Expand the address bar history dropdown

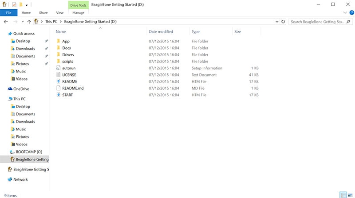pos(276,21)
